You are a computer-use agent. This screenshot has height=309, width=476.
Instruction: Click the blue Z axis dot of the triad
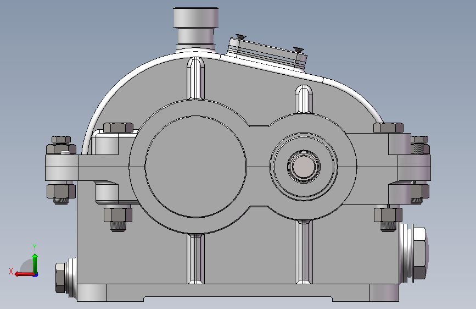click(36, 274)
